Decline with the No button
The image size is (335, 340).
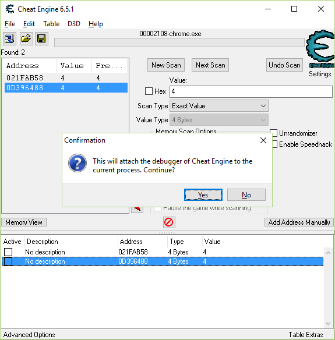pyautogui.click(x=246, y=194)
